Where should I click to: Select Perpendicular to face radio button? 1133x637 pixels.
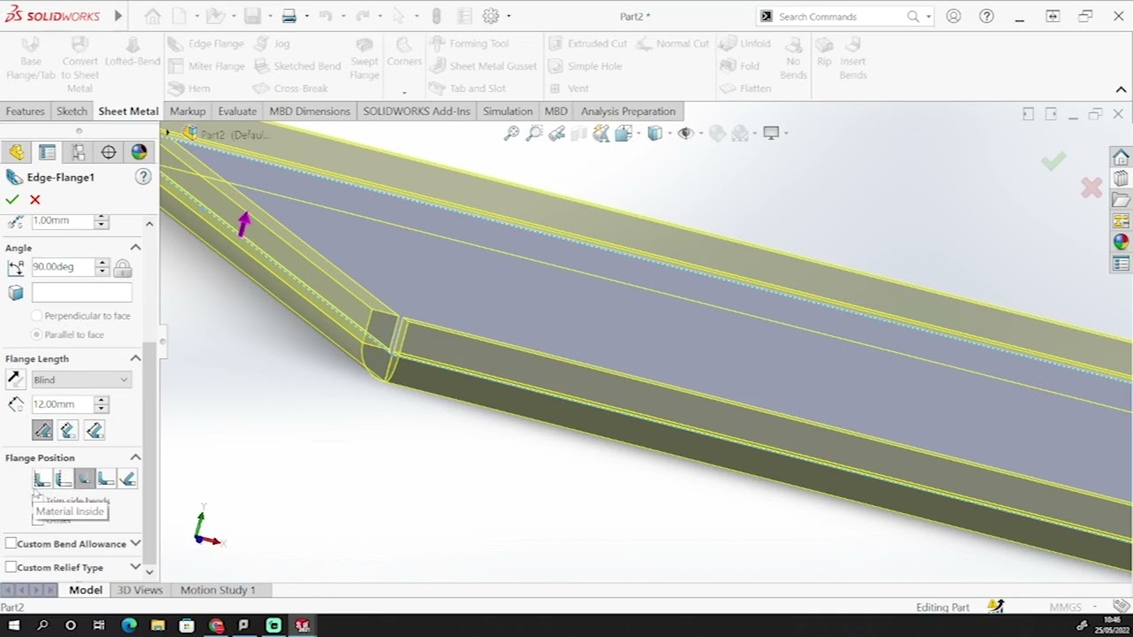36,316
